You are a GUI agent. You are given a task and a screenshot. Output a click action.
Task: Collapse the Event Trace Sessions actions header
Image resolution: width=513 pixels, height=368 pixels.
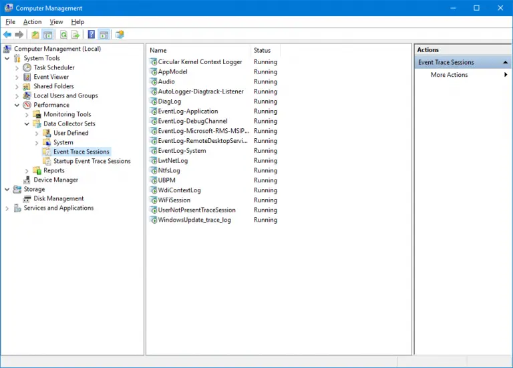pyautogui.click(x=505, y=62)
